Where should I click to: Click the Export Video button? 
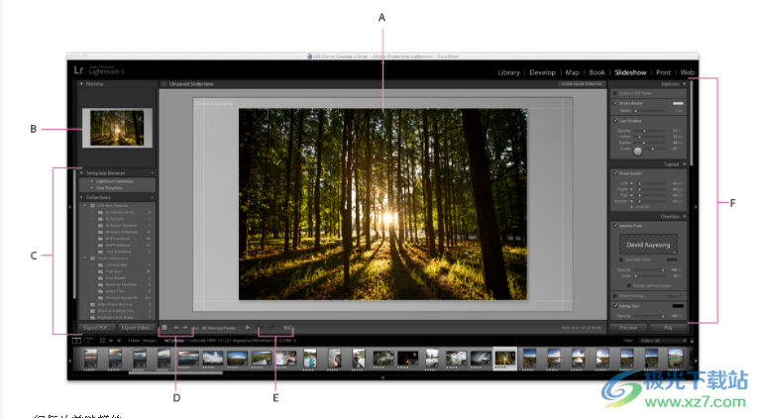(137, 328)
